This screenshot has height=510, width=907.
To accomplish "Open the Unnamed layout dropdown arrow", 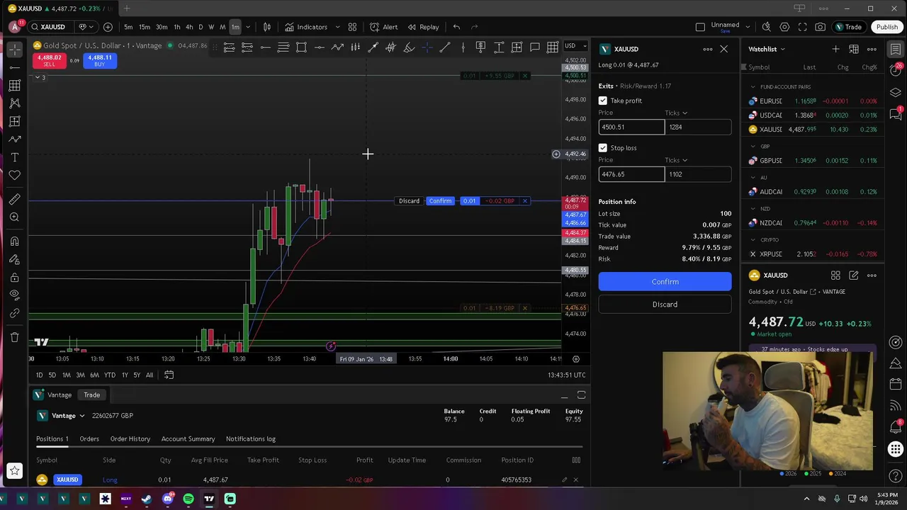I will pos(748,27).
